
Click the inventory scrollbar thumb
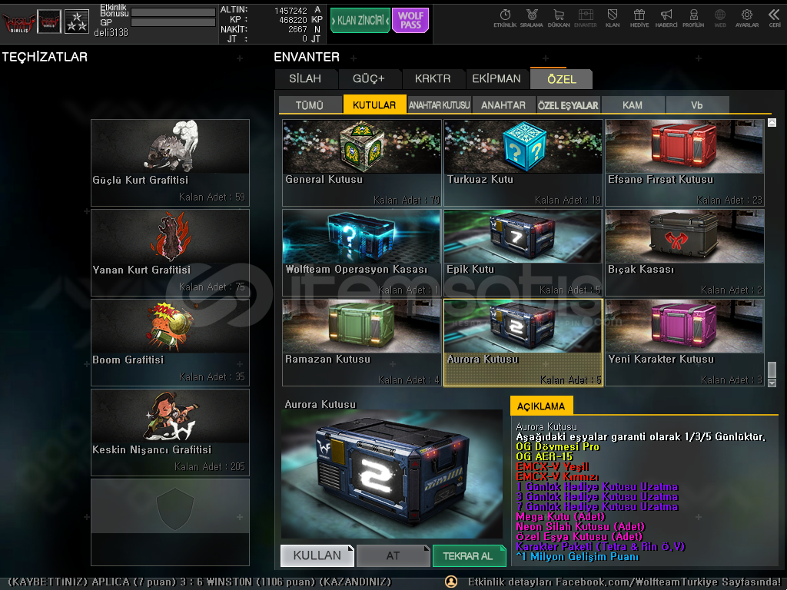coord(772,370)
